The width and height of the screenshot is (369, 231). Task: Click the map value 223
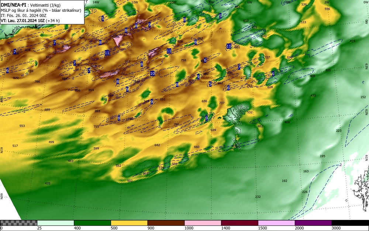[x=339, y=131]
